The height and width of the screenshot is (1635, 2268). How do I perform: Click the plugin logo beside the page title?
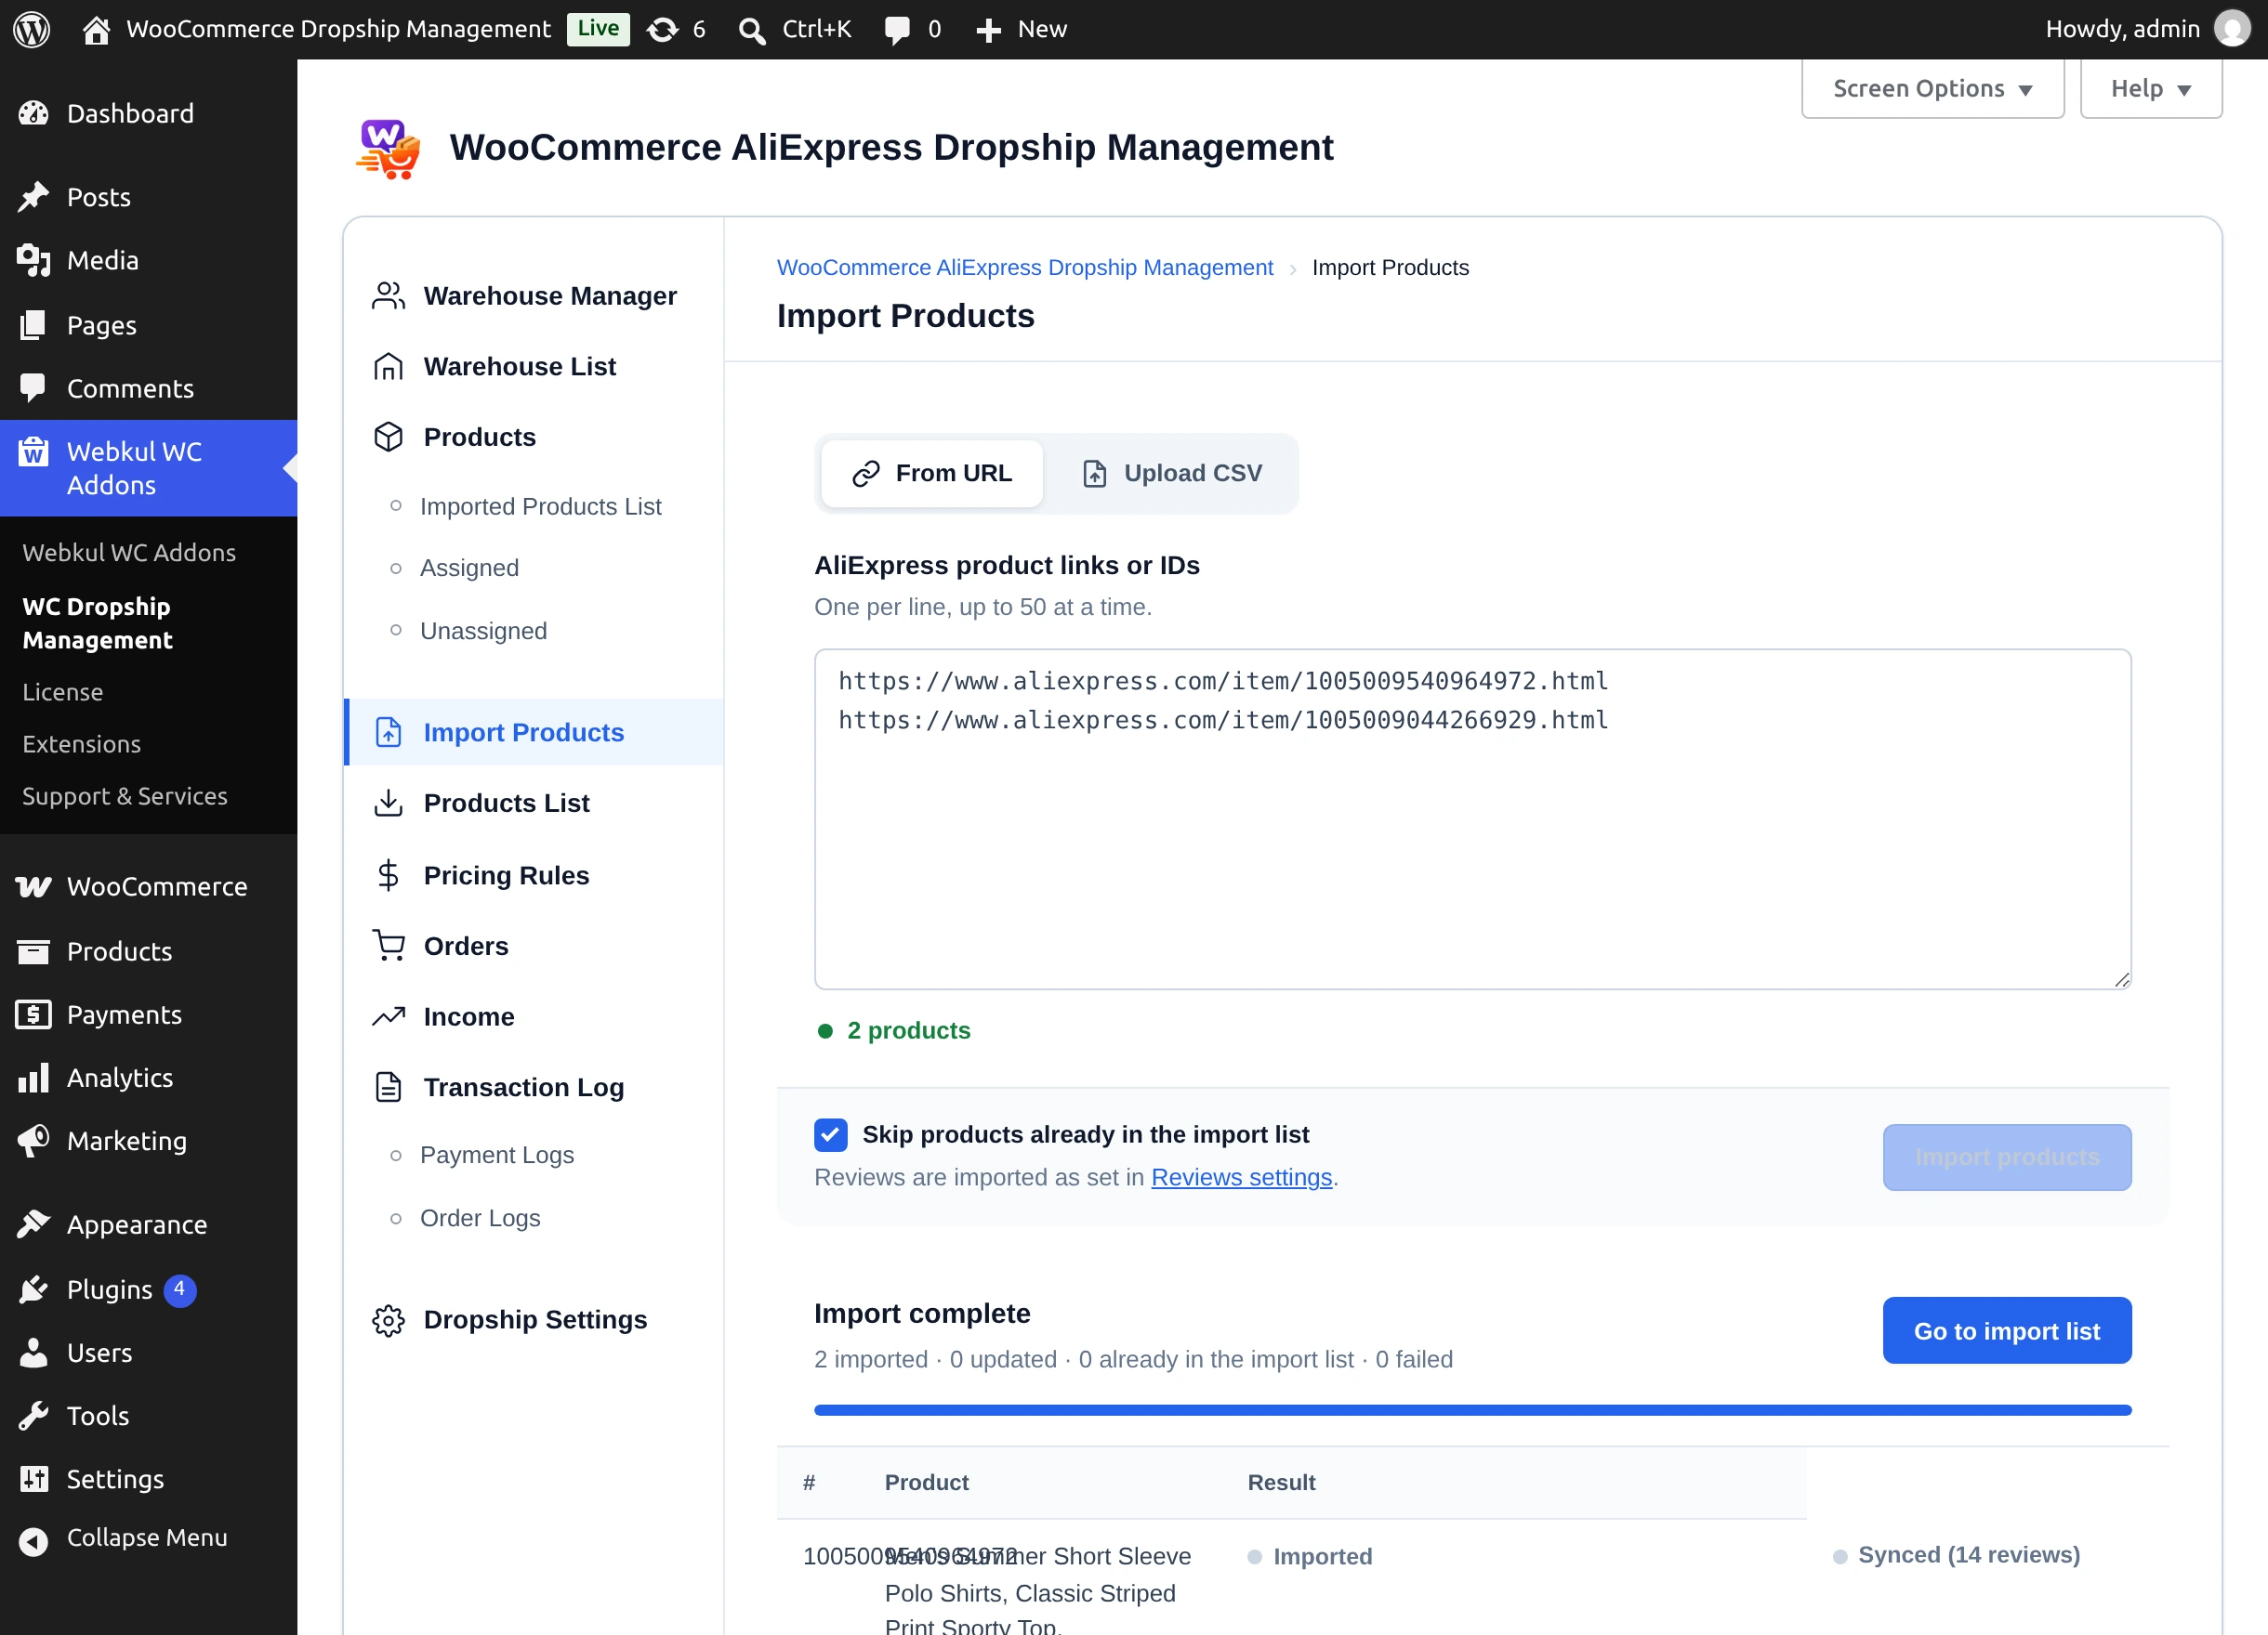point(388,148)
